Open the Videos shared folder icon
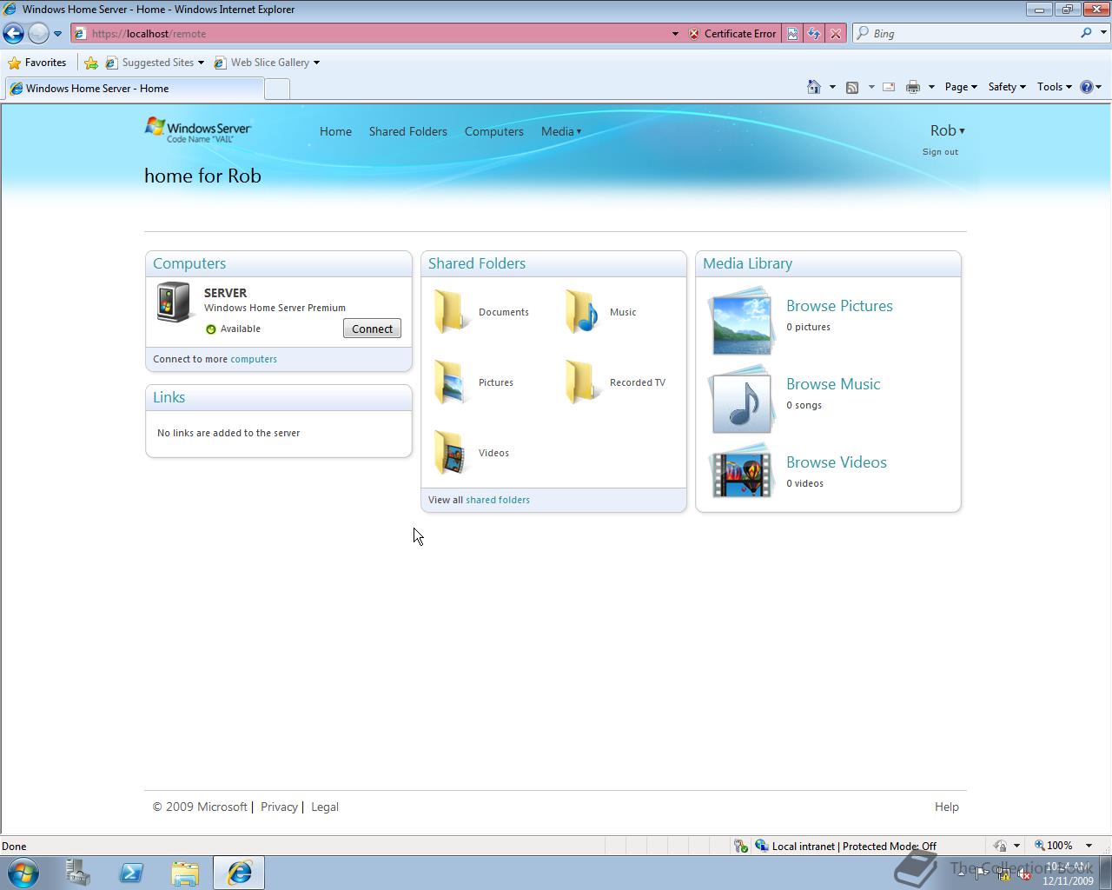 click(x=449, y=453)
